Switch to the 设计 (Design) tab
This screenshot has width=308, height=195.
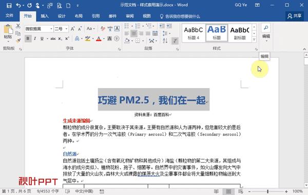click(x=62, y=16)
